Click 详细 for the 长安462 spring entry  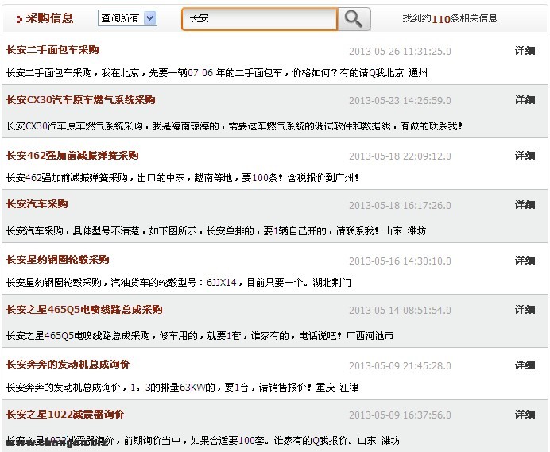[525, 156]
